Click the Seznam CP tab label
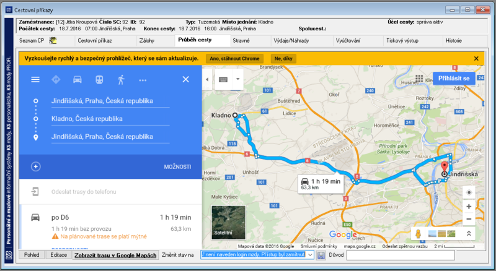This screenshot has width=496, height=271. [x=32, y=41]
